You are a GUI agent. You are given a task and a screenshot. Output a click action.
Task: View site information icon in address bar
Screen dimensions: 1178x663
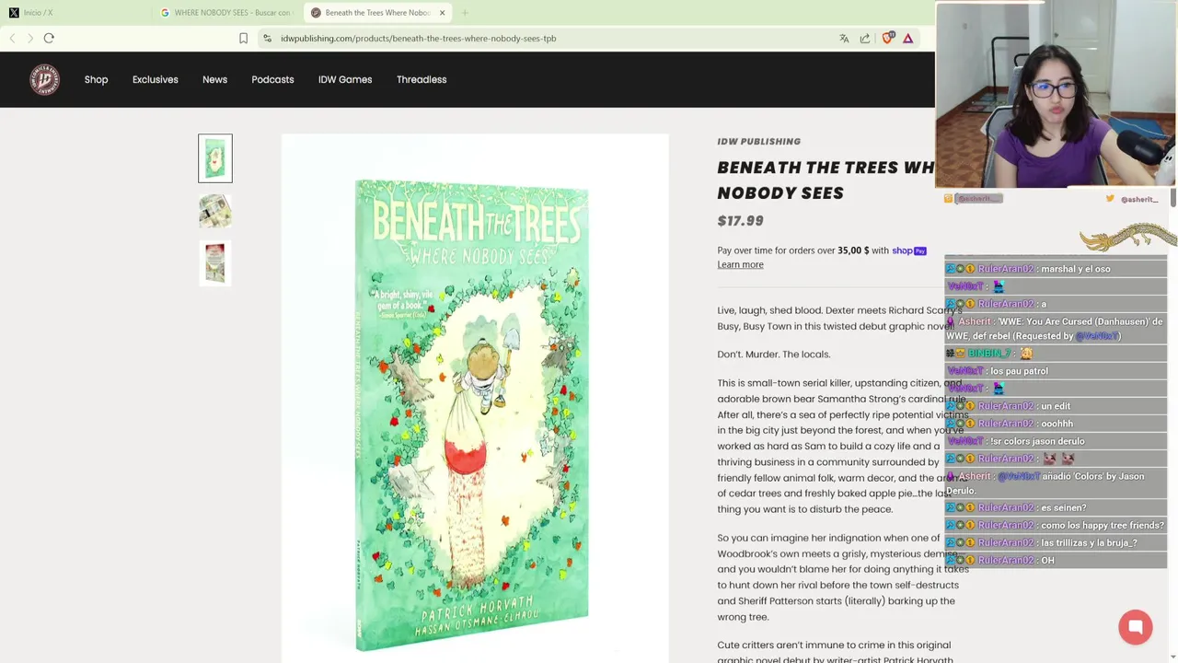(x=267, y=38)
